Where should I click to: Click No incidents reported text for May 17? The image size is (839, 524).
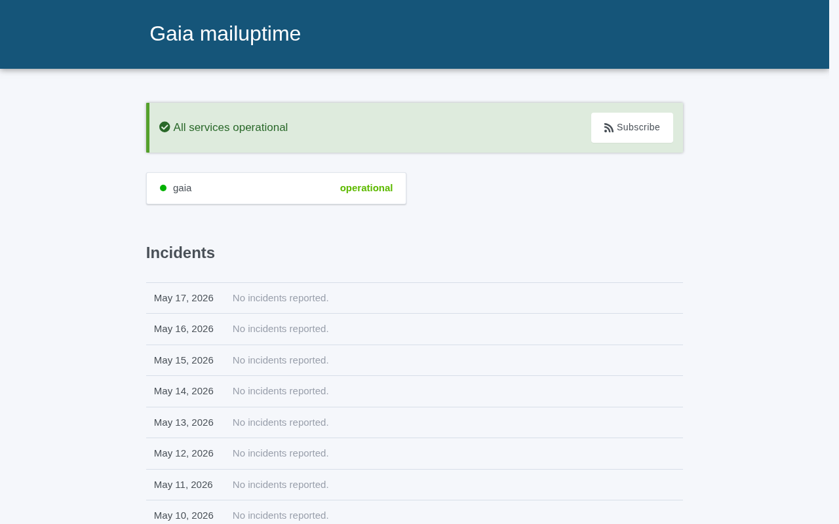tap(281, 298)
